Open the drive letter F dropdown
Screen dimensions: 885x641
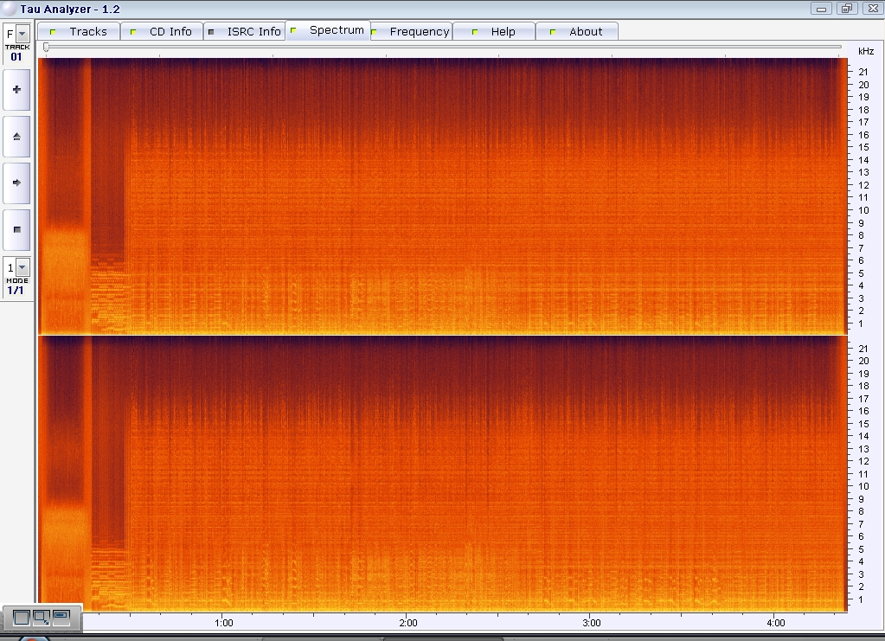[x=22, y=34]
